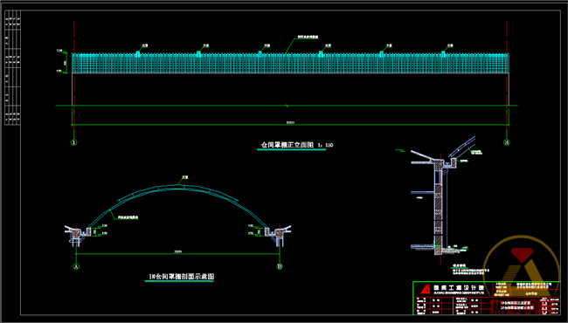Select the roof leader note above the elevation
Image resolution: width=568 pixels, height=323 pixels.
pyautogui.click(x=308, y=37)
